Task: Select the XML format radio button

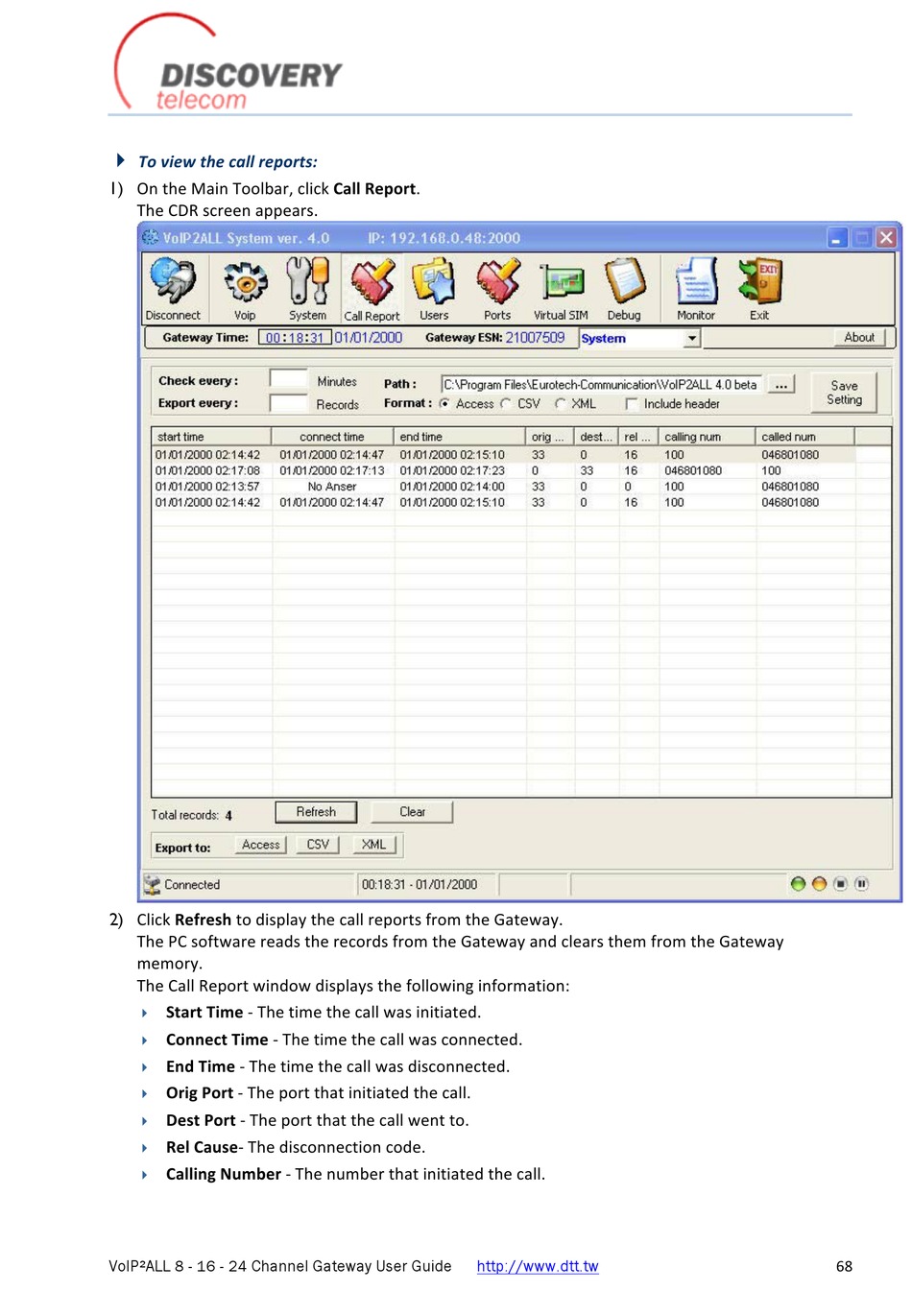Action: coord(561,404)
